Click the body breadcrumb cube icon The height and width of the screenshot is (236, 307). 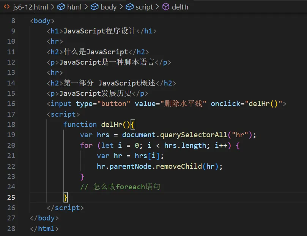click(x=94, y=7)
